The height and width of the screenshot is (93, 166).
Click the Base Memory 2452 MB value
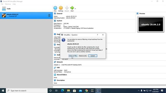[66, 24]
